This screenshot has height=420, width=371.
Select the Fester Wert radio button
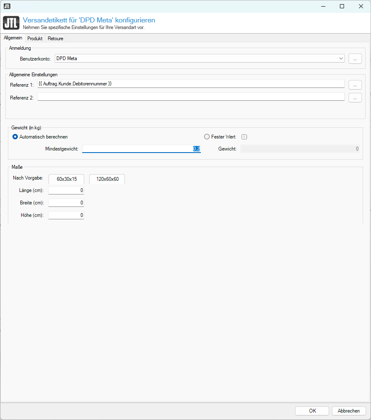pyautogui.click(x=207, y=137)
